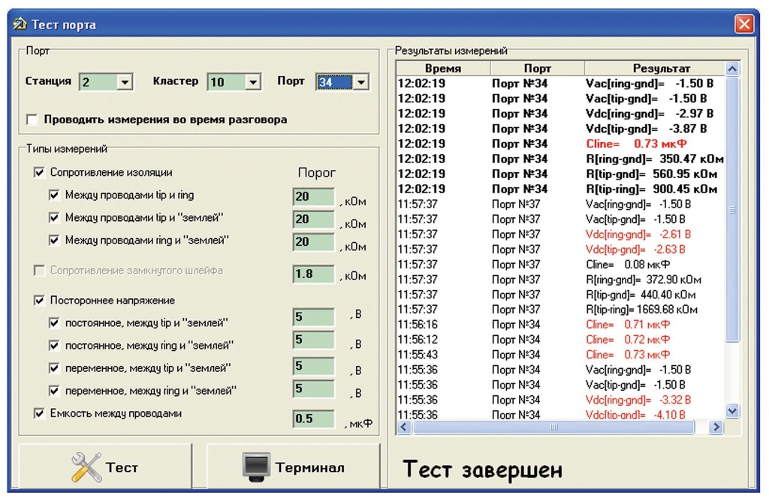
Task: Click threshold field for ring и "землей" resistance
Action: (x=313, y=242)
